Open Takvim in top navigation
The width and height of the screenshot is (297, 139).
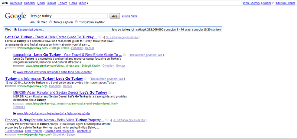[x=62, y=3]
